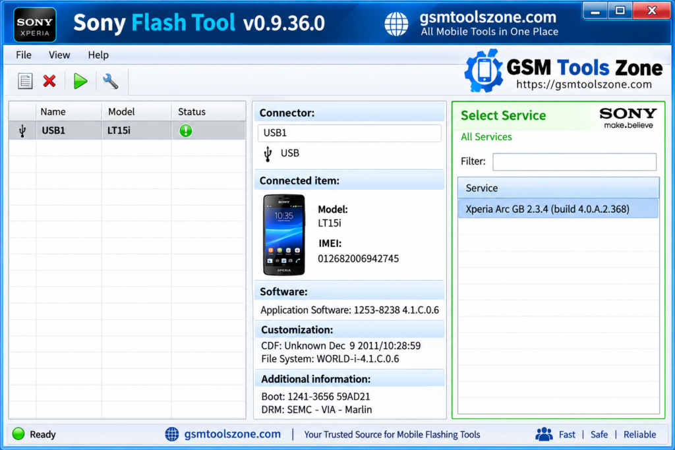Click the Fast label in status bar
Screen dimensions: 675x450
567,434
